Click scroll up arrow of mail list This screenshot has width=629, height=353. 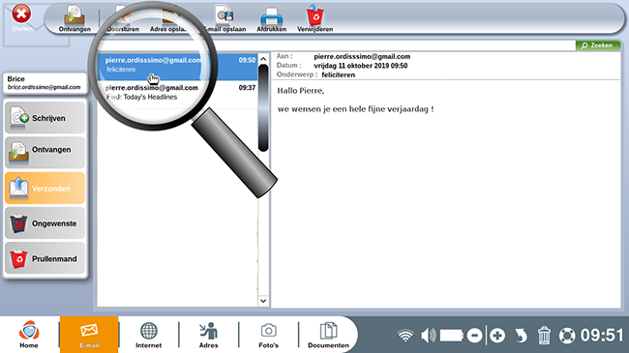(263, 59)
